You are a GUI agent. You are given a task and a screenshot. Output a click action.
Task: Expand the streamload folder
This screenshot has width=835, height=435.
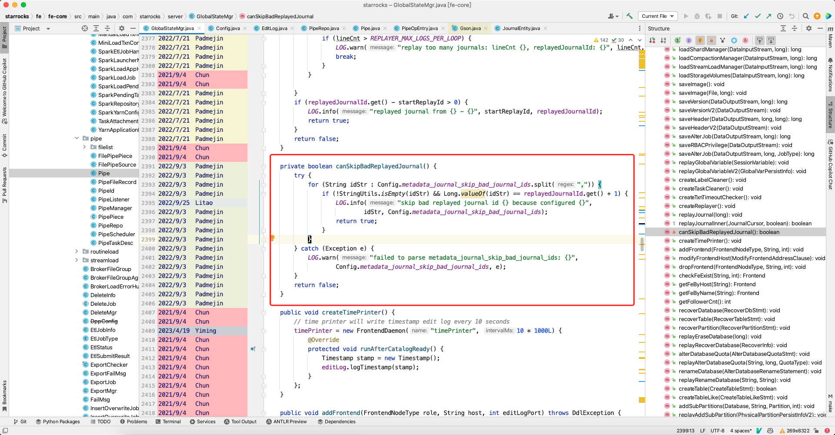pos(77,260)
